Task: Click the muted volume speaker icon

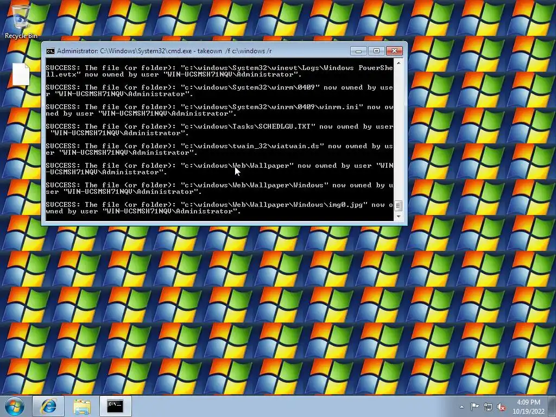Action: (501, 407)
